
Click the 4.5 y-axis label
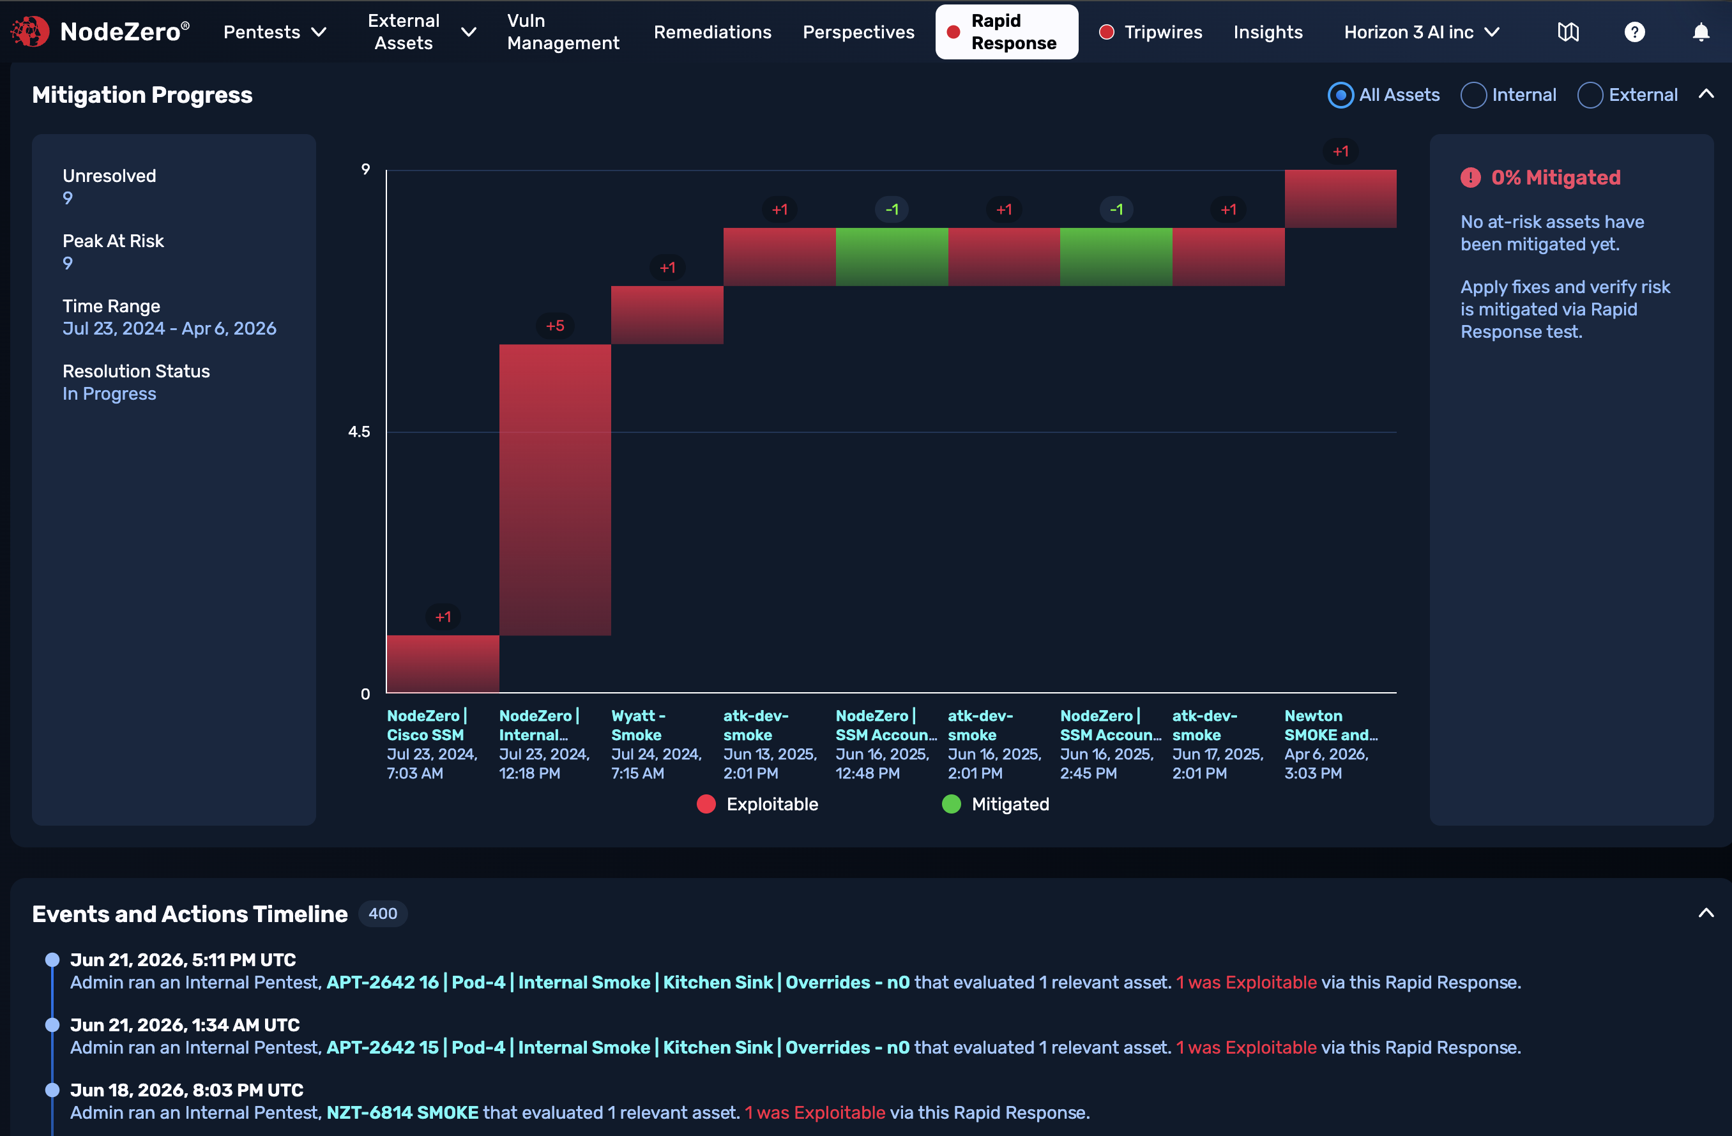pyautogui.click(x=358, y=432)
